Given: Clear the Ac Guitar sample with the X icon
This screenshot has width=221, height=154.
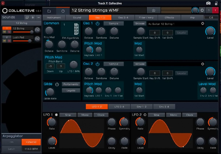Looking at the screenshot, I should tap(203, 23).
